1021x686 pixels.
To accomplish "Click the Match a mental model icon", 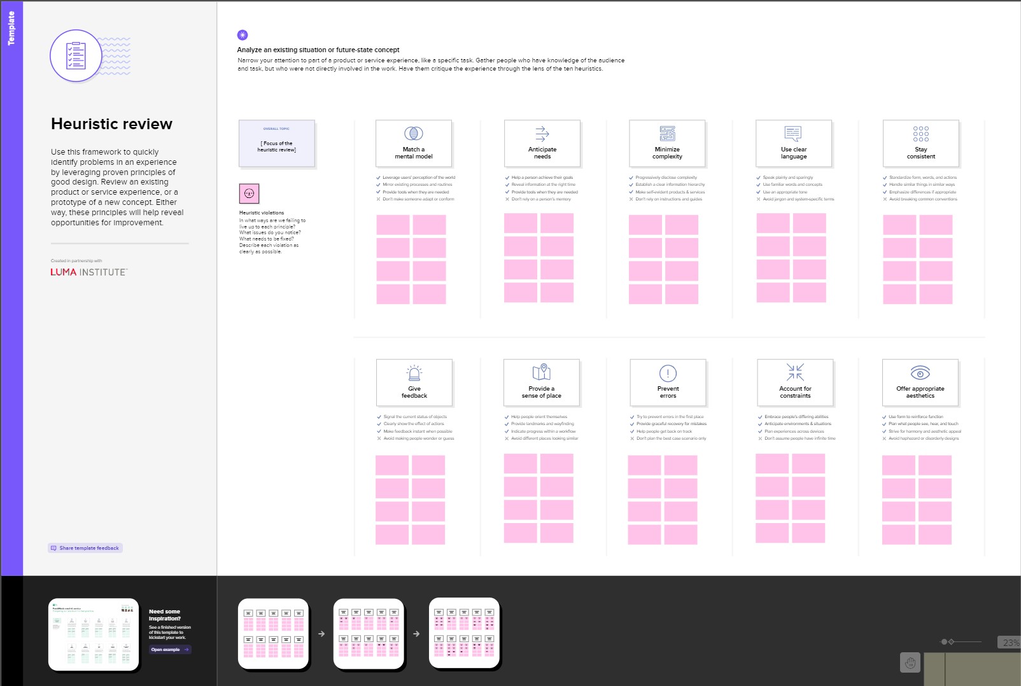I will [x=413, y=134].
